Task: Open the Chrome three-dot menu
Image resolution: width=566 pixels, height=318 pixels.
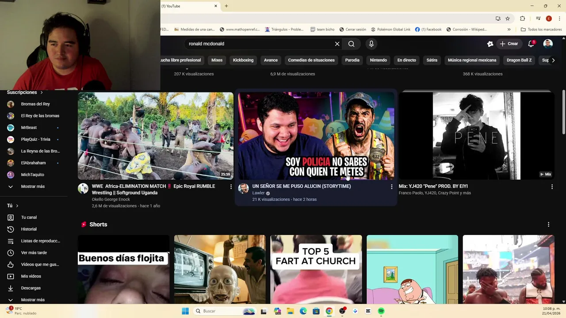Action: [559, 19]
